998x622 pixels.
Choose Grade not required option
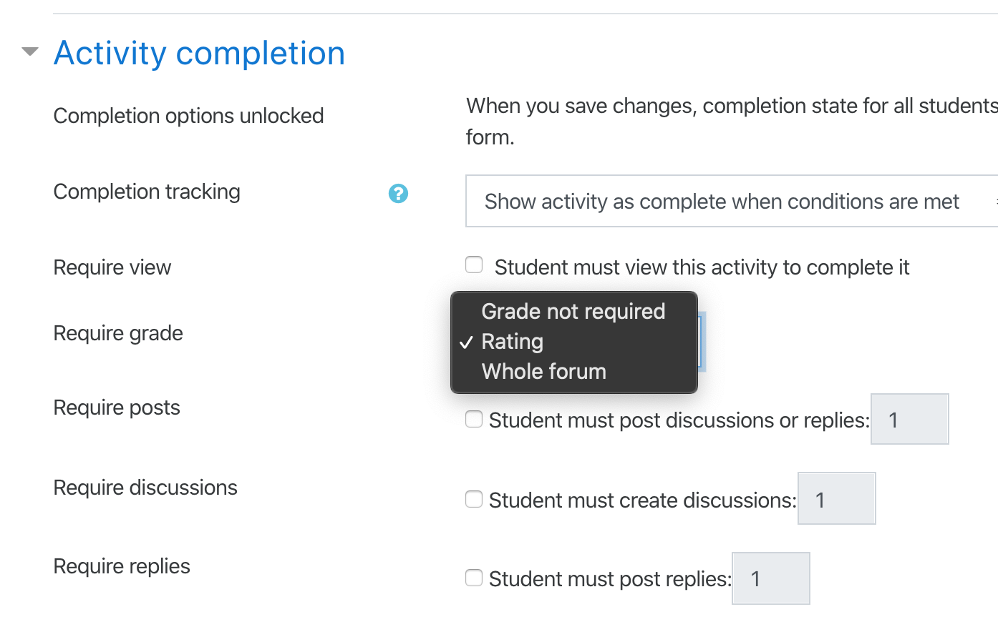click(x=573, y=311)
